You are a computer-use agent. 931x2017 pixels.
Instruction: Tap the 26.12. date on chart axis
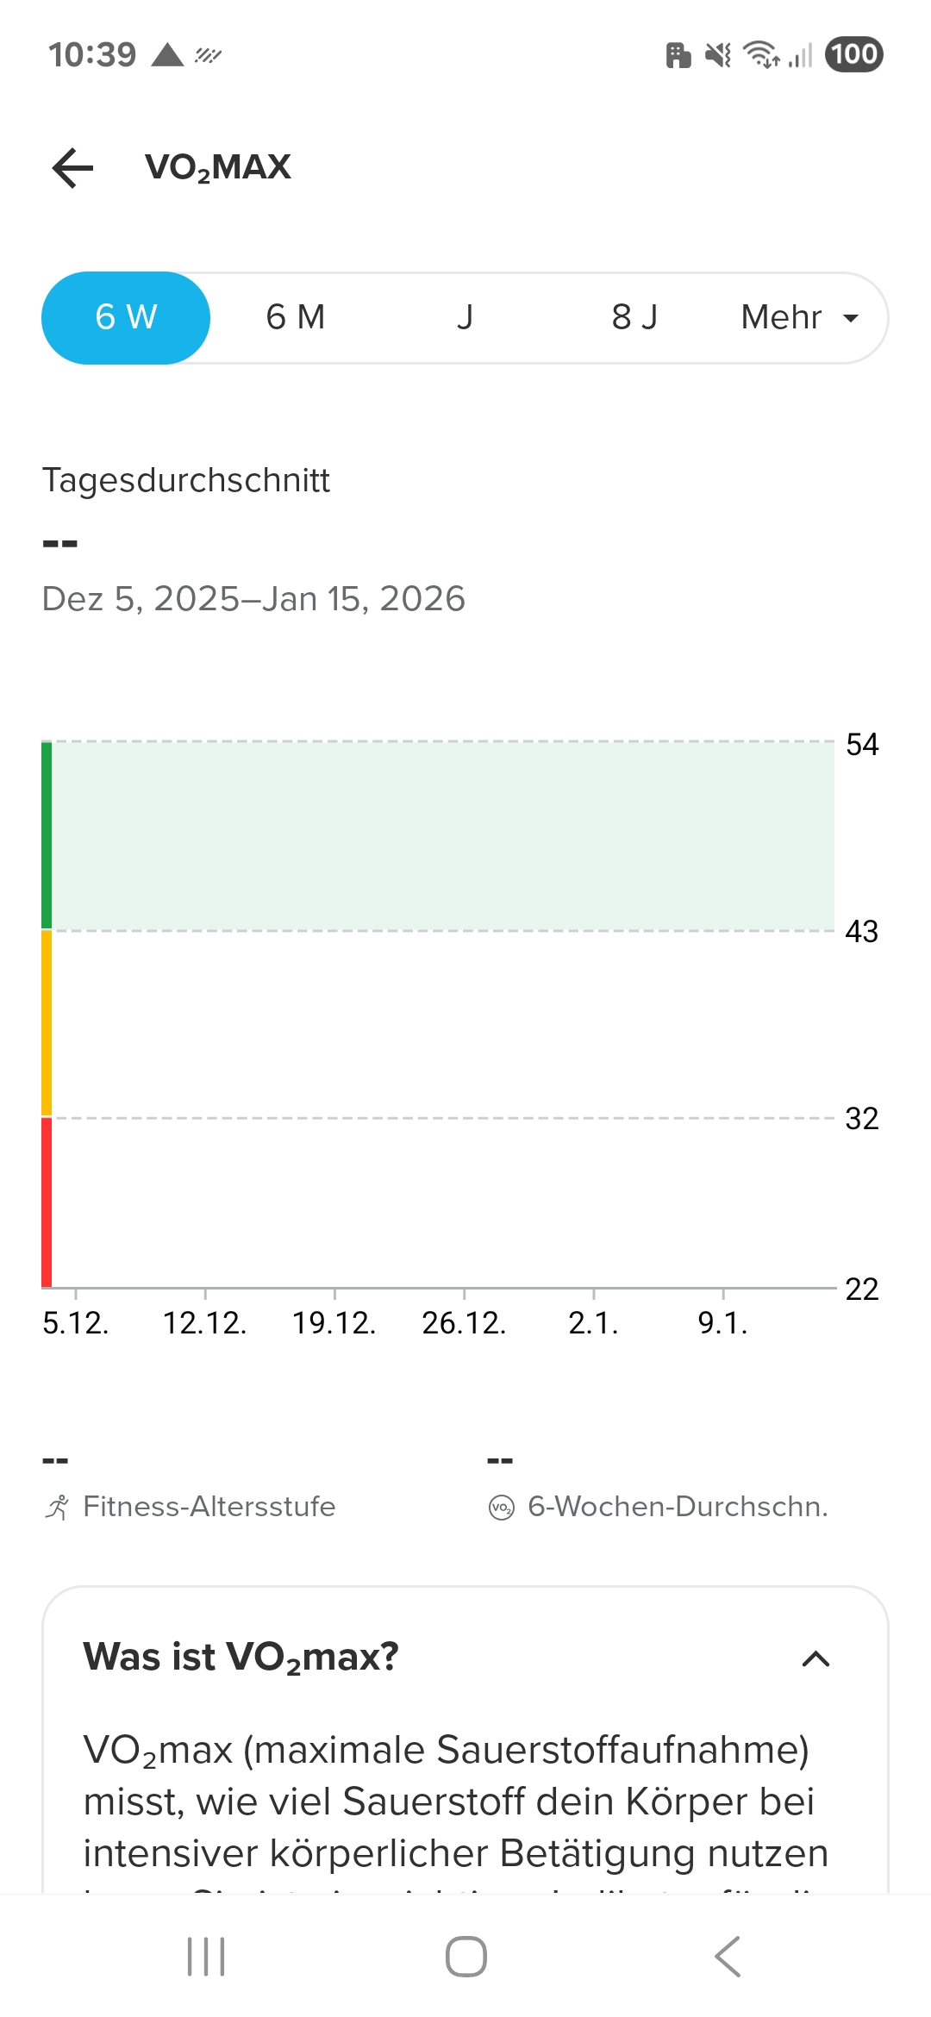click(464, 1322)
